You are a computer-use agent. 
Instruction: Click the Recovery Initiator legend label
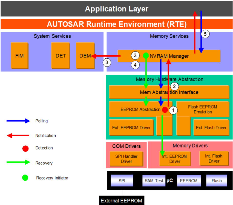52,178
